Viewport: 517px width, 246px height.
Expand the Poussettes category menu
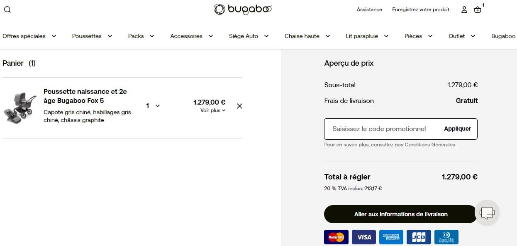click(91, 36)
